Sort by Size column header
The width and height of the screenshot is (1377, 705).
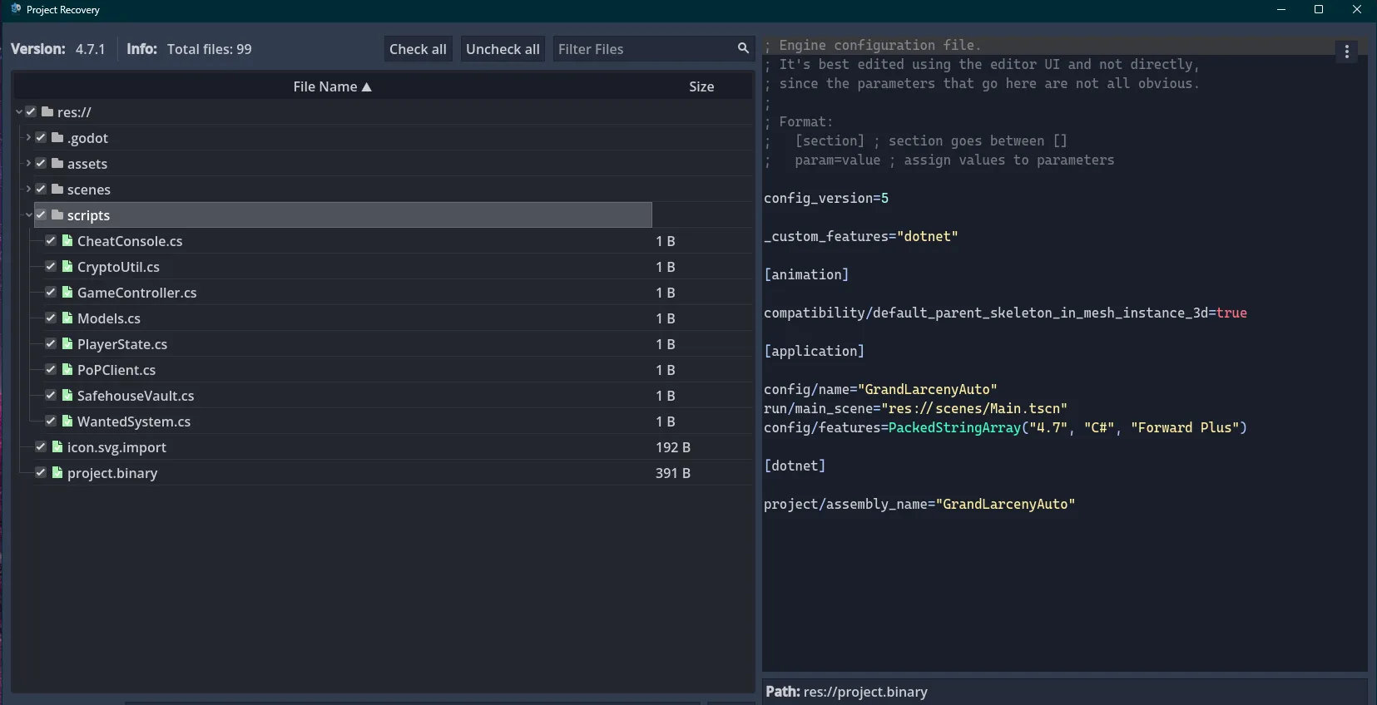coord(701,86)
